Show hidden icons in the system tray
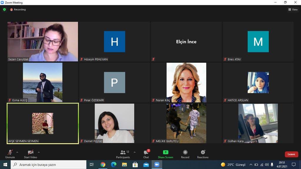 pos(251,165)
